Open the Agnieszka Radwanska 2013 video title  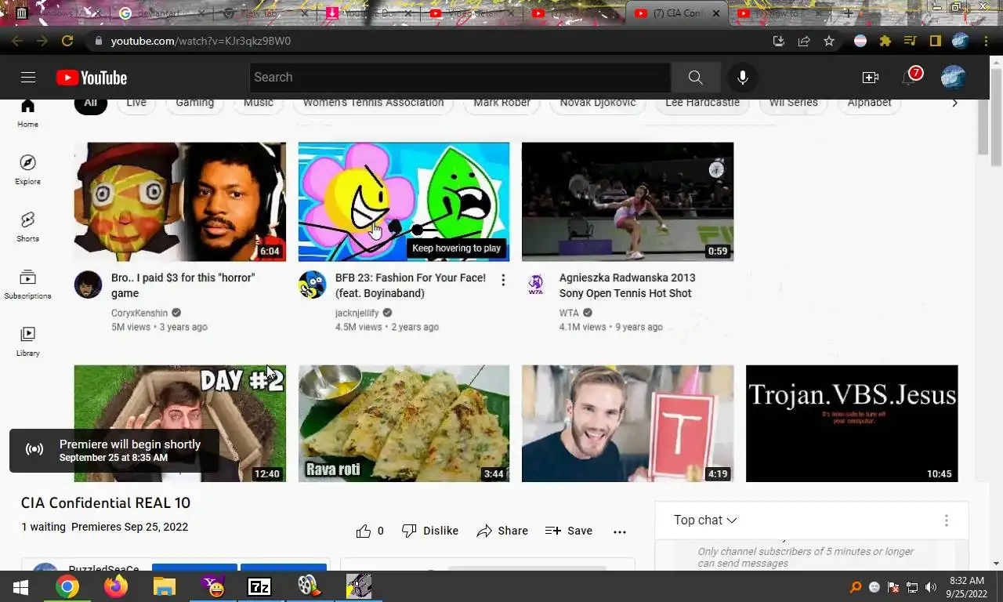click(627, 285)
